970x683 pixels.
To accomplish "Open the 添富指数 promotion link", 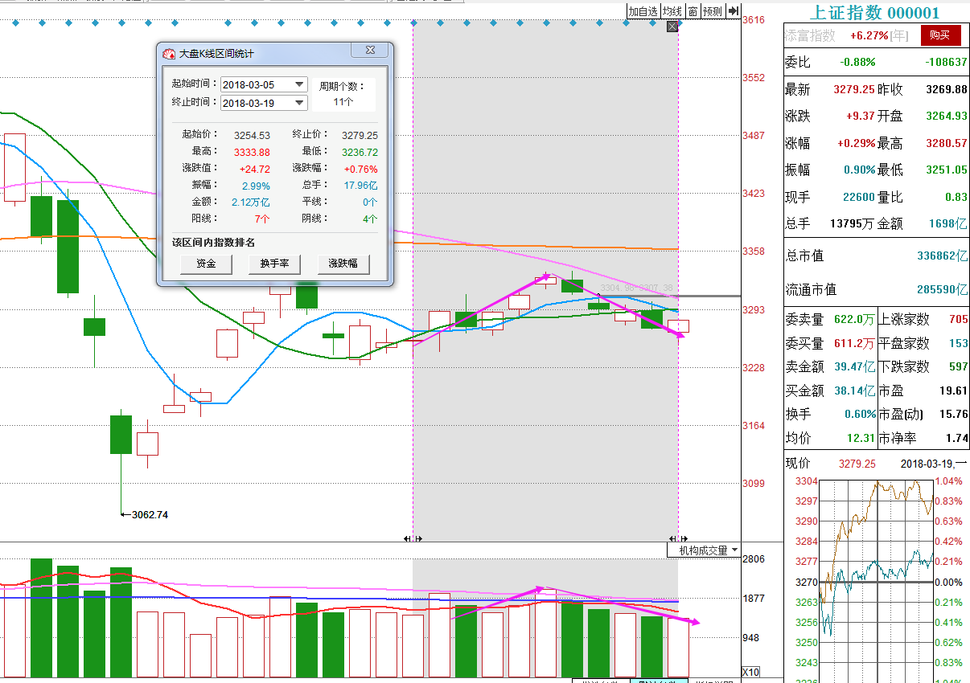I will 810,35.
